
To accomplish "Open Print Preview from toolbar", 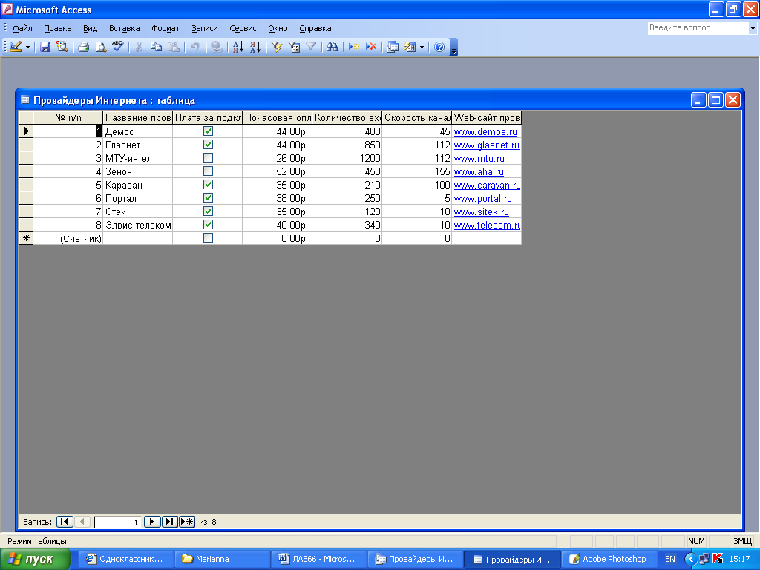I will [x=100, y=47].
